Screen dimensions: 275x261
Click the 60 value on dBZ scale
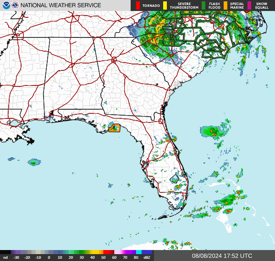tap(114, 257)
